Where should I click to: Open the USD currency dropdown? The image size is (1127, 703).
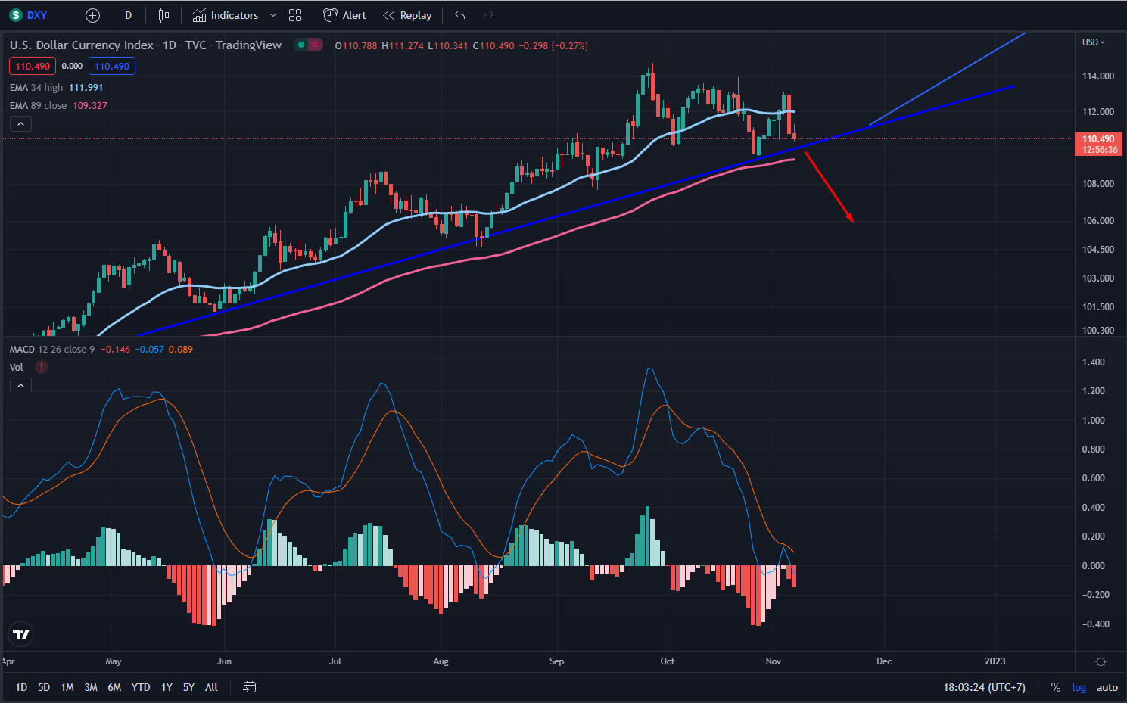pyautogui.click(x=1093, y=42)
